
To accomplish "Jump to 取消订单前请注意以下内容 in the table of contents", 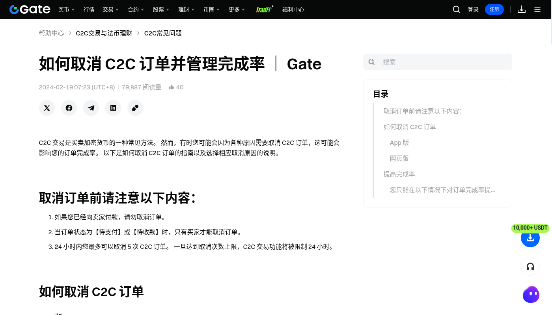I will point(423,111).
